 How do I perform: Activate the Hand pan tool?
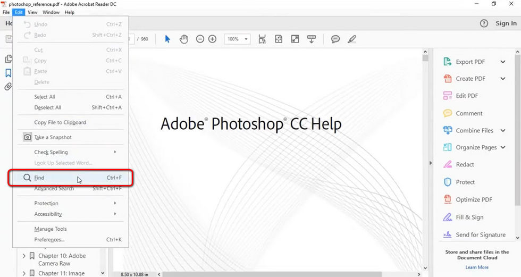184,39
